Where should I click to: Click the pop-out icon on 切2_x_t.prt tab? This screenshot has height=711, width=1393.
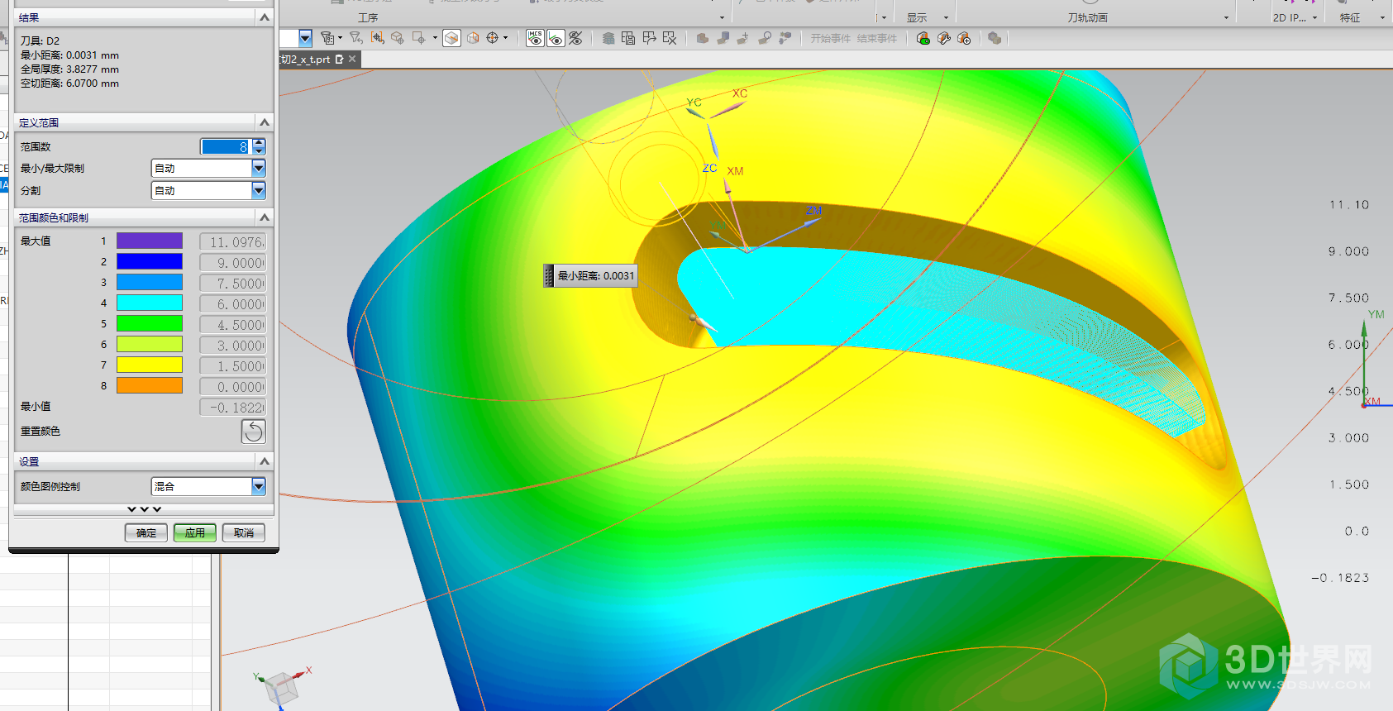[339, 60]
